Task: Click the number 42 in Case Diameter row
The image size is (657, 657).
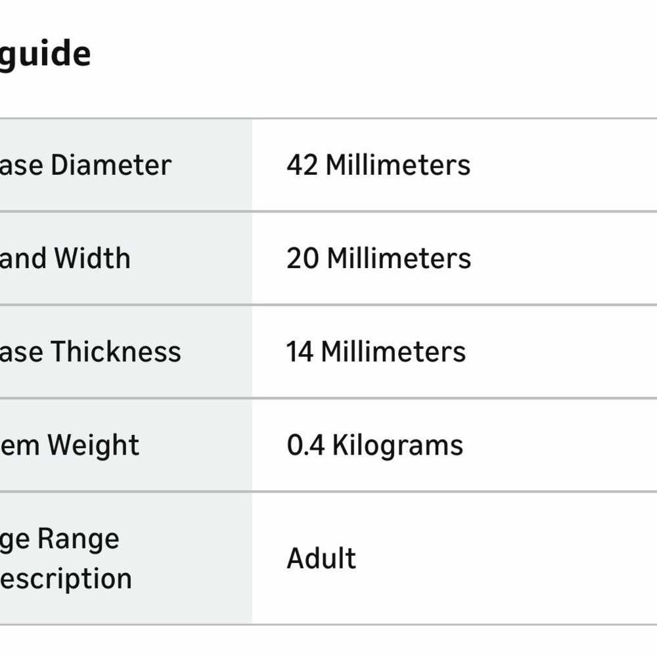Action: [x=302, y=165]
